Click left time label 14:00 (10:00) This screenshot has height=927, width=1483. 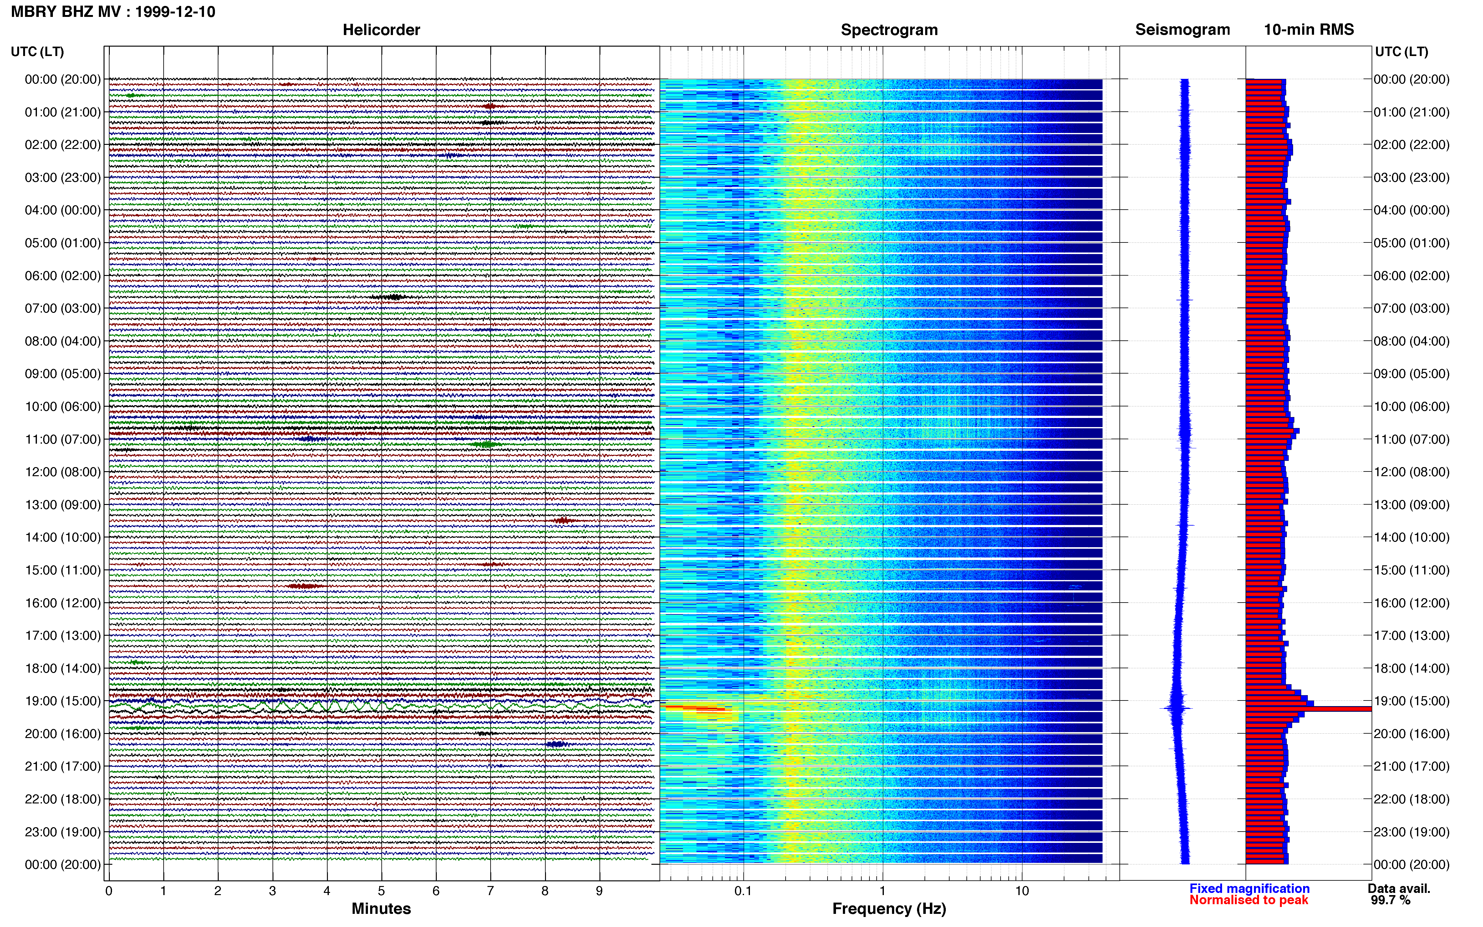63,538
